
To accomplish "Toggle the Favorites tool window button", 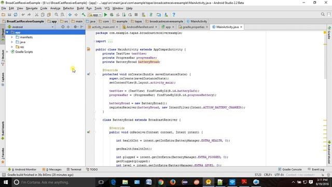I will 3,156.
